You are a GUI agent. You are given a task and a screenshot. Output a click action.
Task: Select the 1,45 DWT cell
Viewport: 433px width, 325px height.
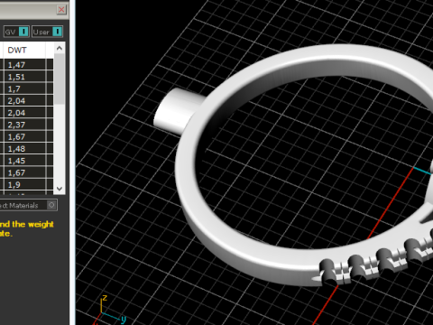click(24, 161)
